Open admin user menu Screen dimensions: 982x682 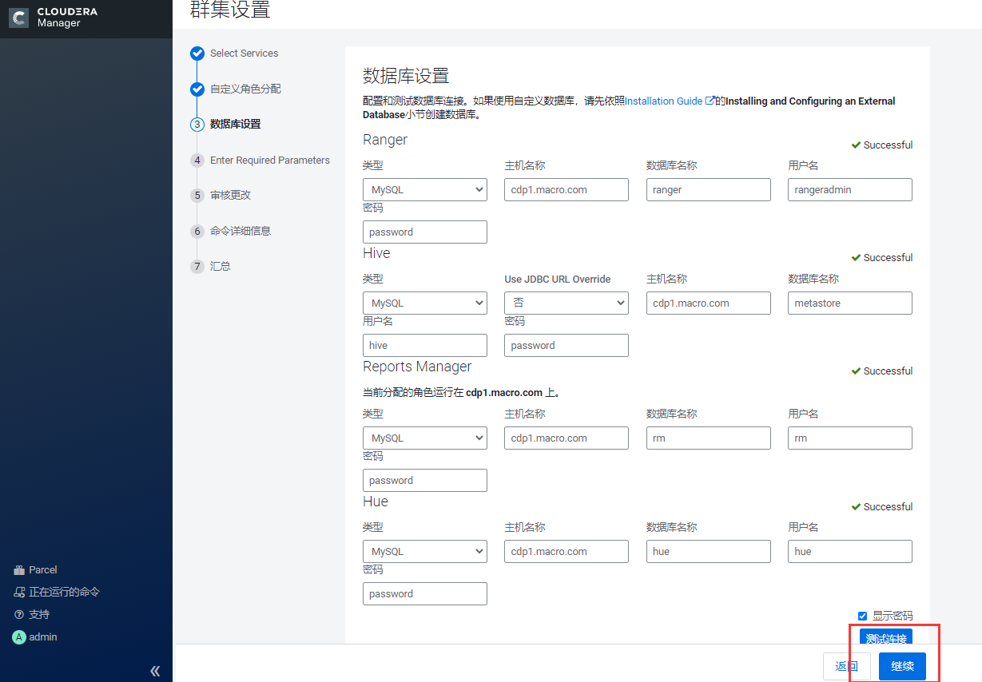(x=43, y=637)
